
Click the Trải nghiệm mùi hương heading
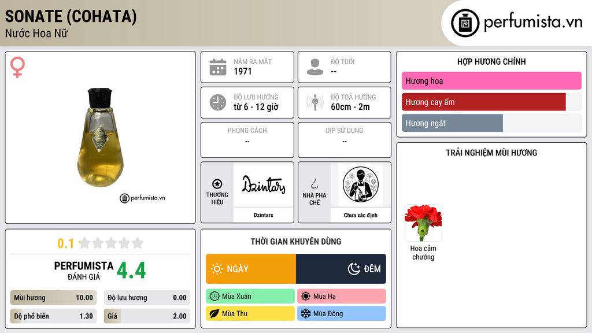pyautogui.click(x=491, y=153)
